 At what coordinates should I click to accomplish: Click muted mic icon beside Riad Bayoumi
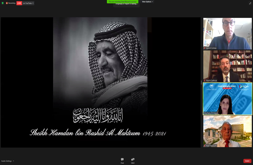[205, 146]
